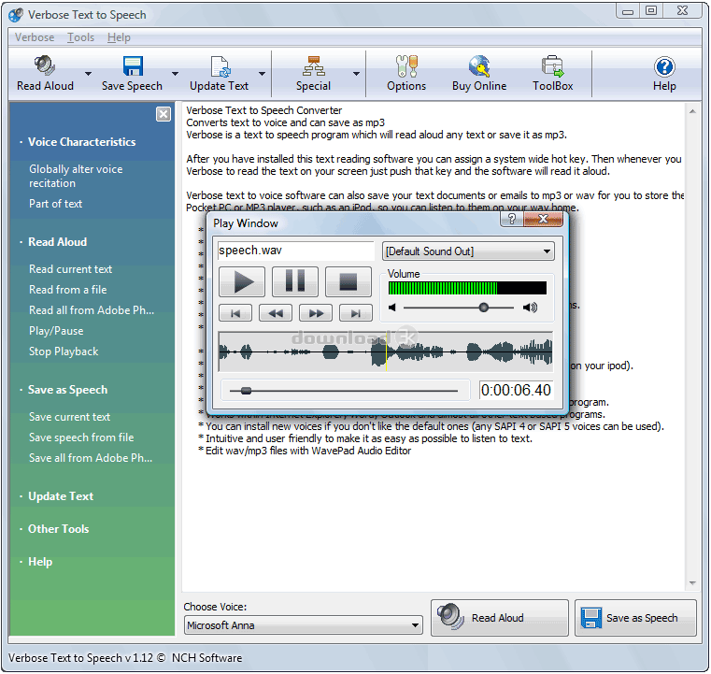Click the bottom Read Aloud button
This screenshot has height=674, width=711.
coord(499,618)
